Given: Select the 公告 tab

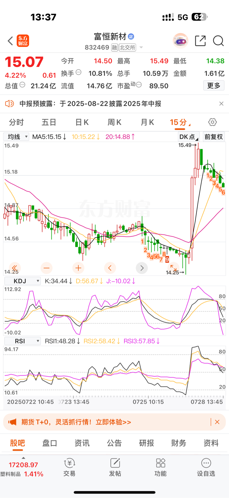Looking at the screenshot, I should point(114,443).
